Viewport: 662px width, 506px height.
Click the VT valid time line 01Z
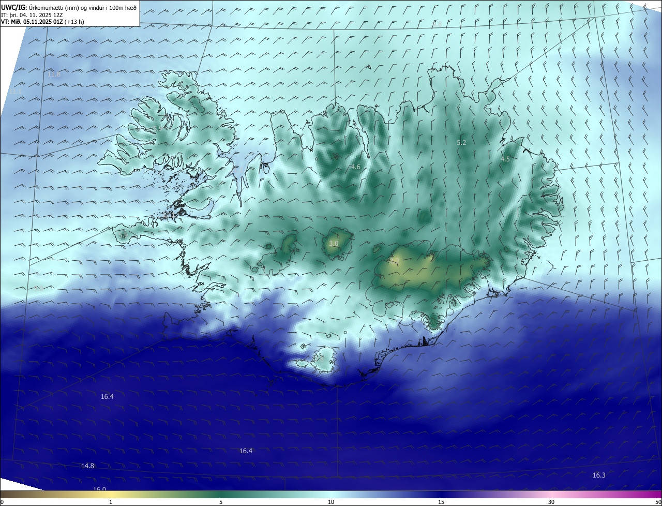42,22
